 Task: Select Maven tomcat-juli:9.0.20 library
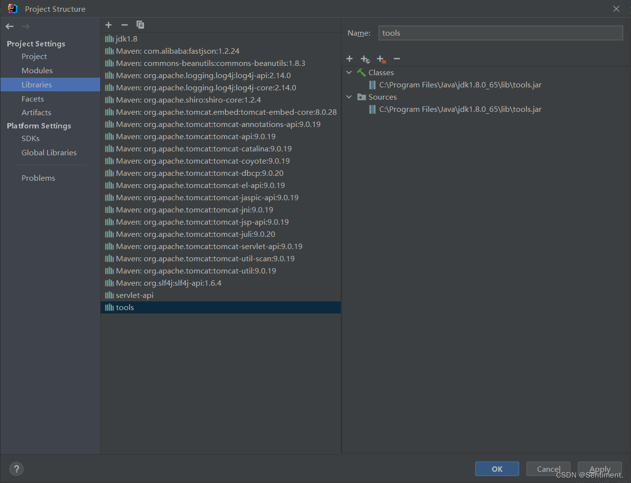(x=220, y=234)
